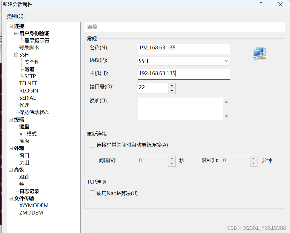Screen dimensions: 290x233
Task: Select the TELNET category
Action: [x=28, y=83]
